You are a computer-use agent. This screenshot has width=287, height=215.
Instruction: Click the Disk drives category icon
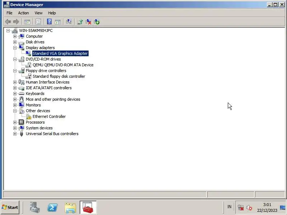pos(22,43)
